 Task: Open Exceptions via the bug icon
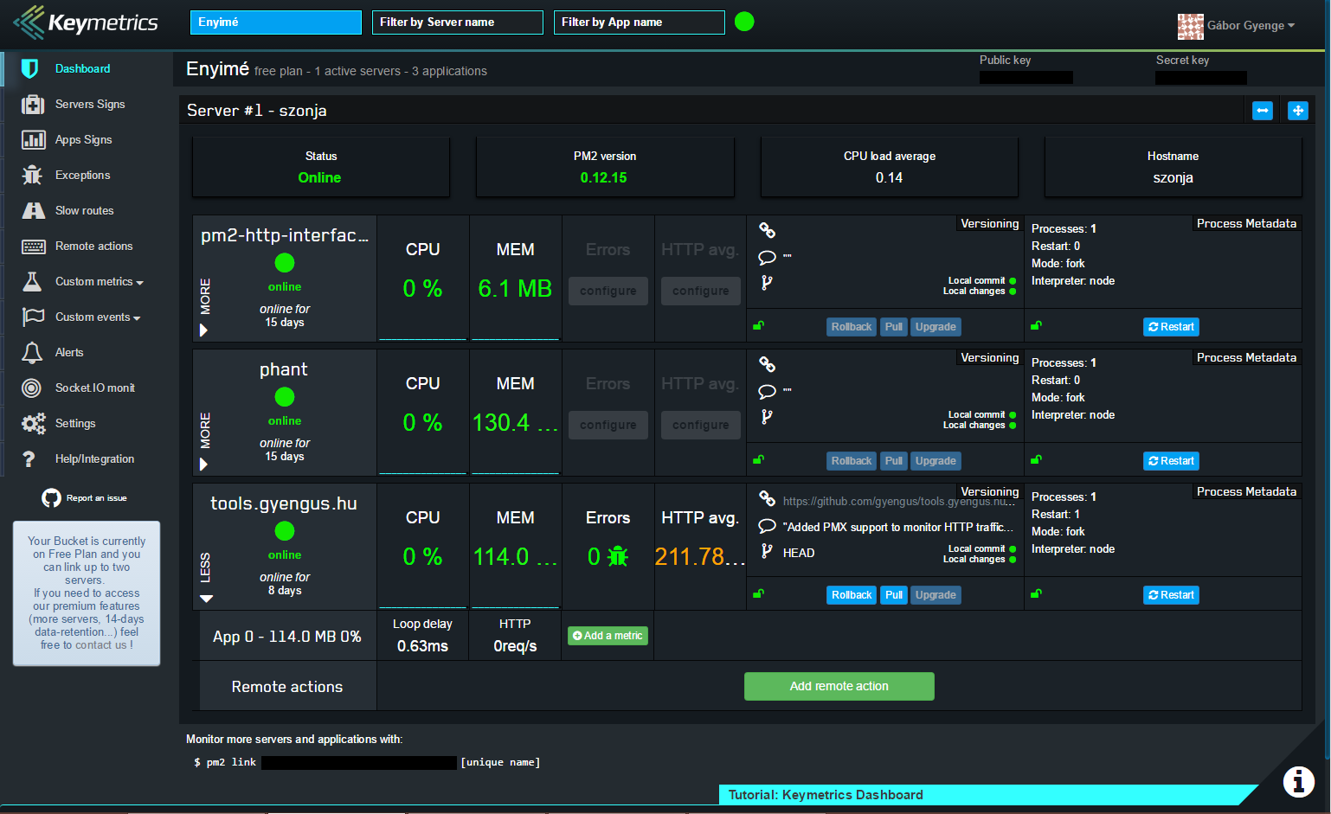pyautogui.click(x=32, y=175)
